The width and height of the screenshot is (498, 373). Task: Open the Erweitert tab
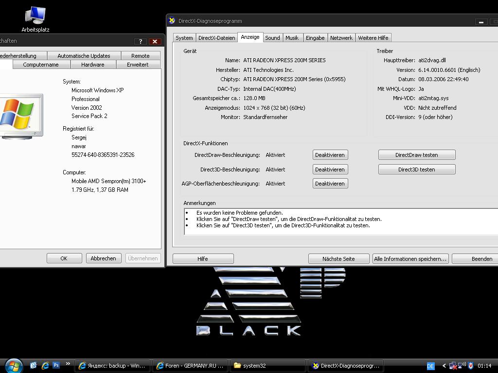[138, 65]
